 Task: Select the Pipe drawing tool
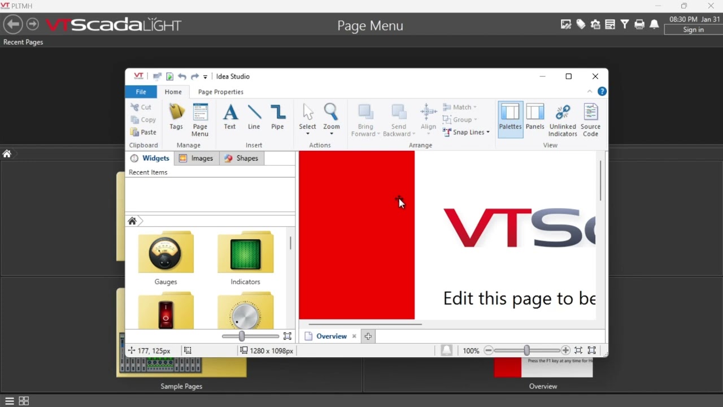277,117
